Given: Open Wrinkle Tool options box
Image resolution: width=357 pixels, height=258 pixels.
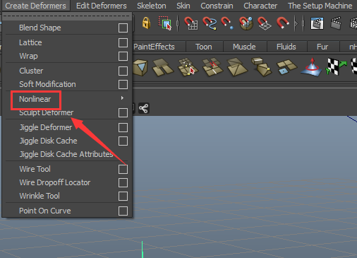Looking at the screenshot, I should click(123, 196).
